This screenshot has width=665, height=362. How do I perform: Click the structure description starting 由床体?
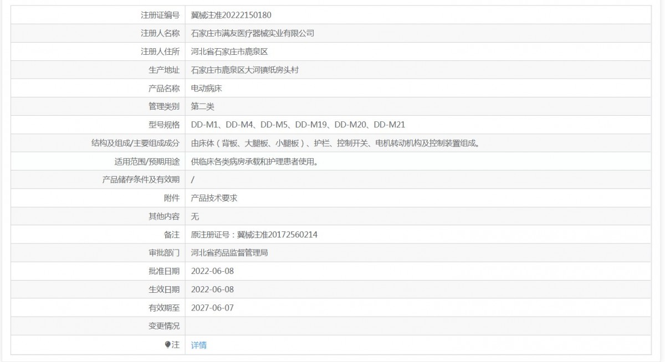click(x=335, y=143)
